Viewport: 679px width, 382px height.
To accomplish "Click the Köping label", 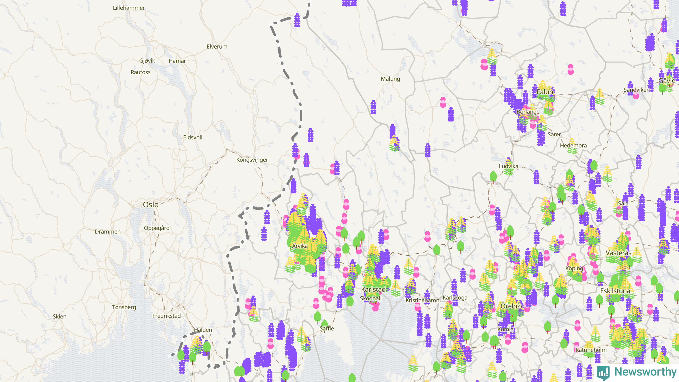I will (x=574, y=268).
